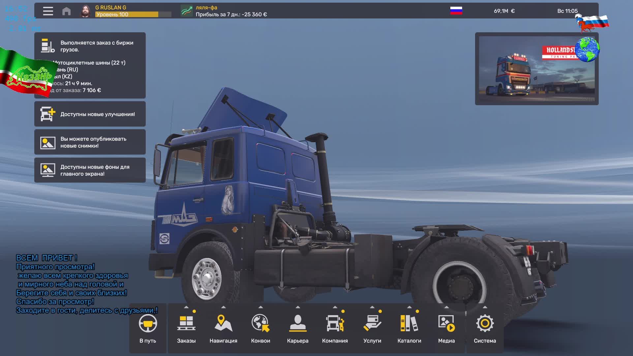Open the Система gear icon

(485, 323)
